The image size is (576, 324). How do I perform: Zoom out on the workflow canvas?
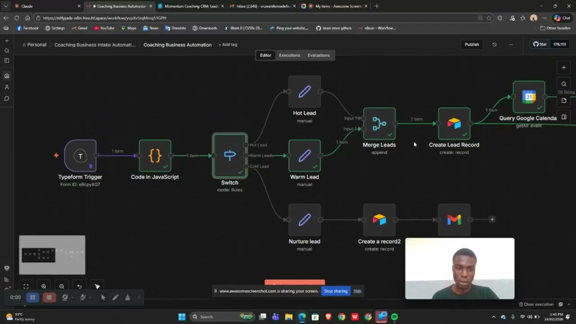62,286
